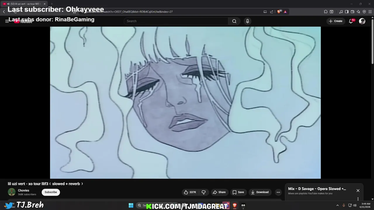Show hidden system tray icons chevron
This screenshot has height=210, width=374.
point(337,205)
